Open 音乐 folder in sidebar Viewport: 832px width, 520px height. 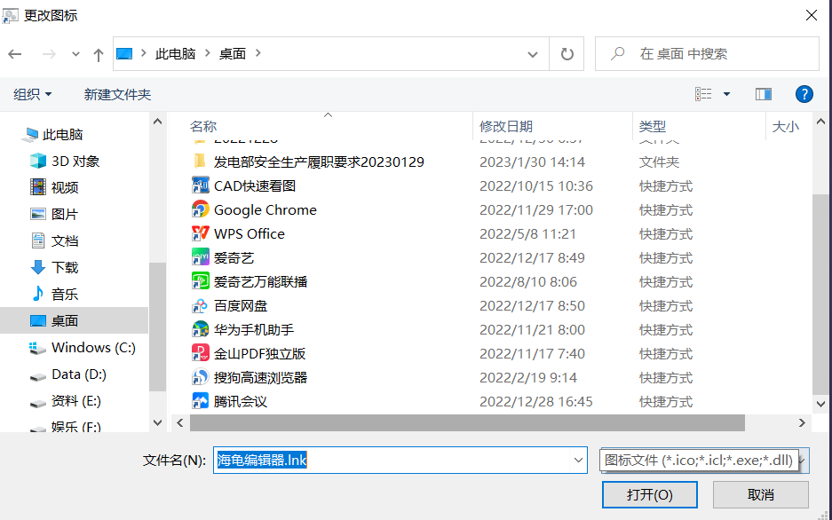(64, 294)
